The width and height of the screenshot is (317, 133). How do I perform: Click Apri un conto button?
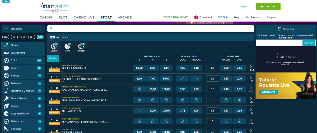click(x=268, y=6)
